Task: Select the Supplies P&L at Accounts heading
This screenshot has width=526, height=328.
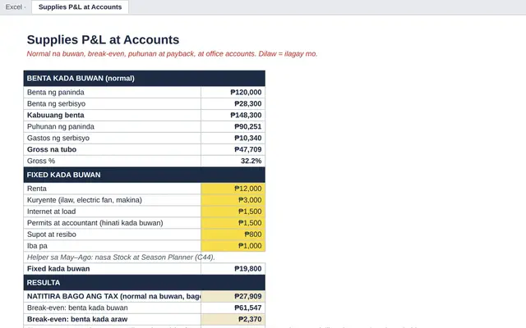Action: [x=103, y=40]
